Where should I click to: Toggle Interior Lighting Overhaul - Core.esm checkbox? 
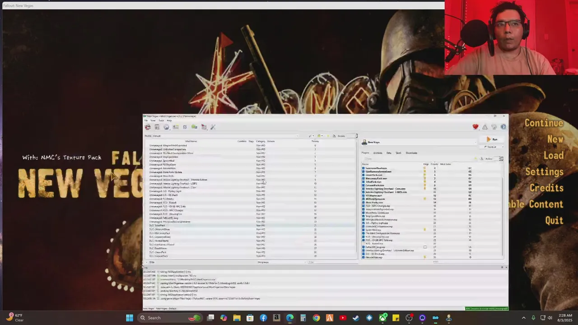pyautogui.click(x=364, y=189)
